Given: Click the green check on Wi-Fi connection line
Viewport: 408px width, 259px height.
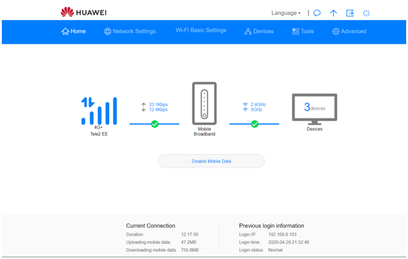Looking at the screenshot, I should coord(254,124).
